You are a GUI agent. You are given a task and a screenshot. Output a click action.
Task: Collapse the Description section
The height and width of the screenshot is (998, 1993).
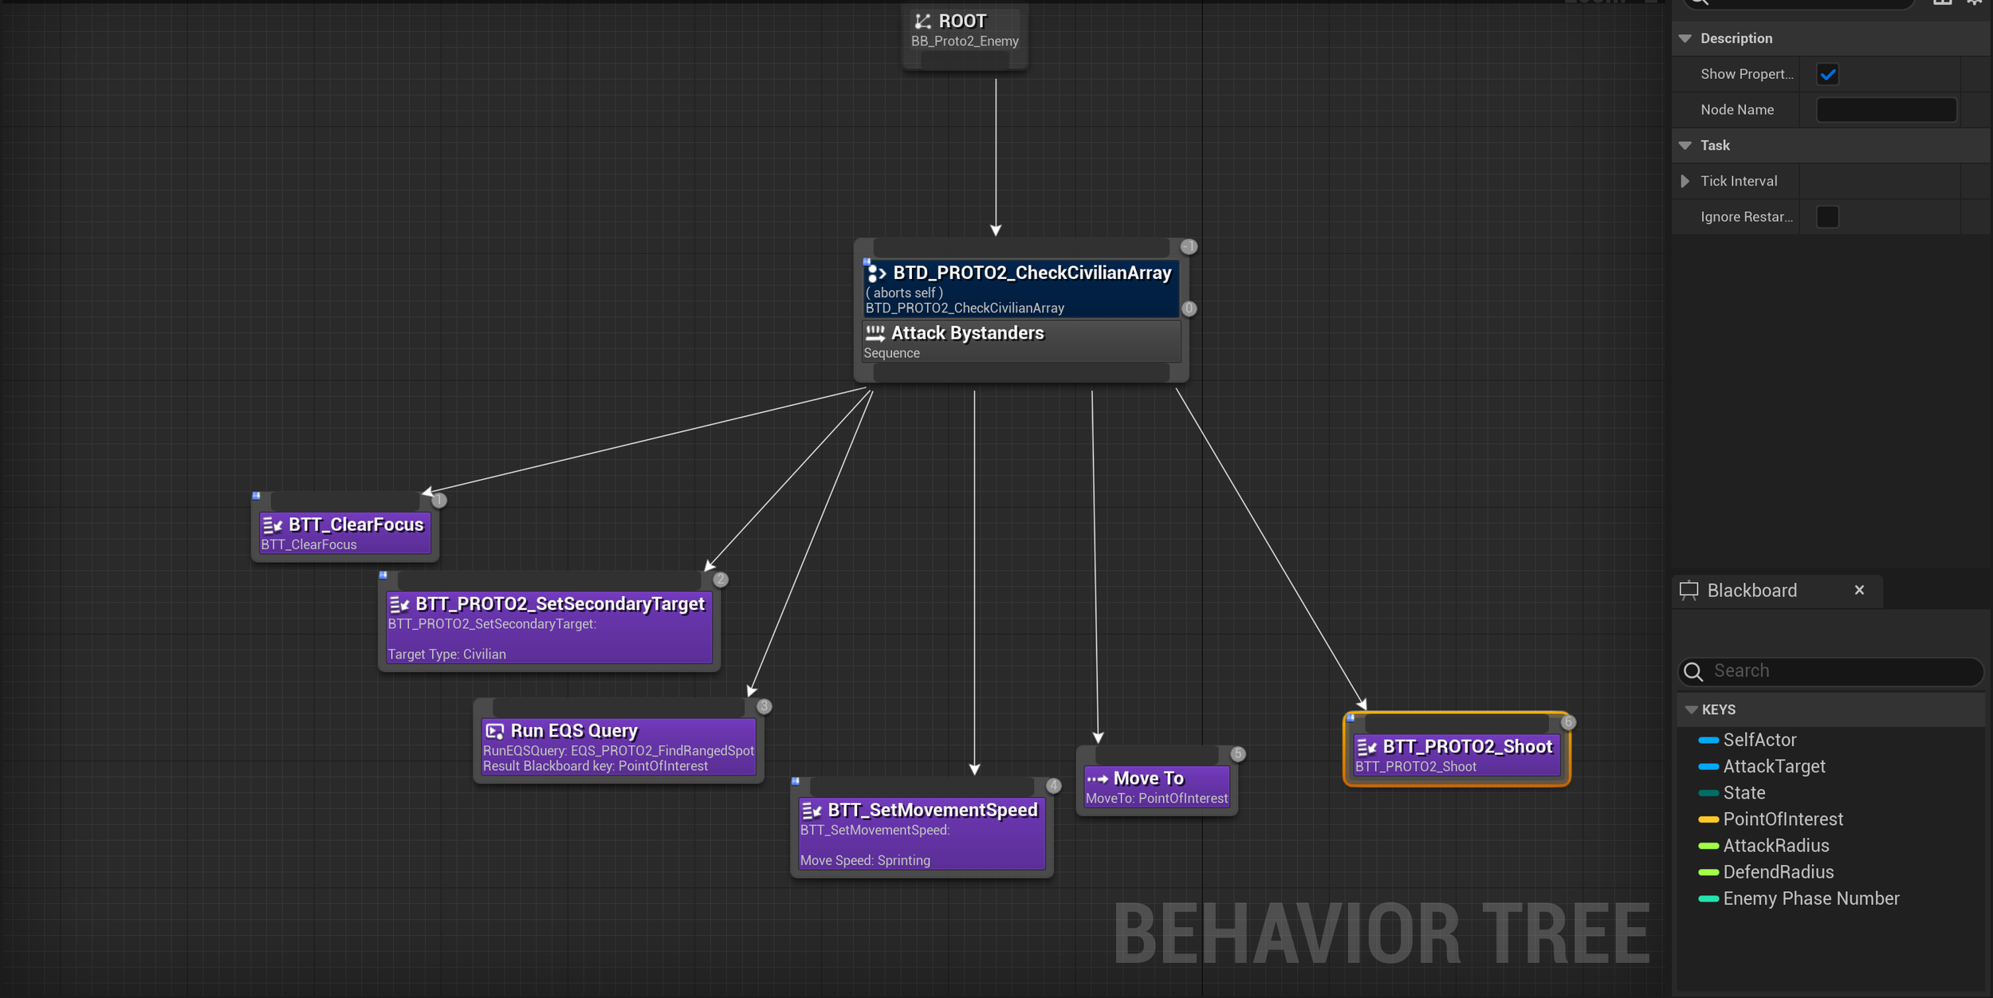(x=1685, y=38)
